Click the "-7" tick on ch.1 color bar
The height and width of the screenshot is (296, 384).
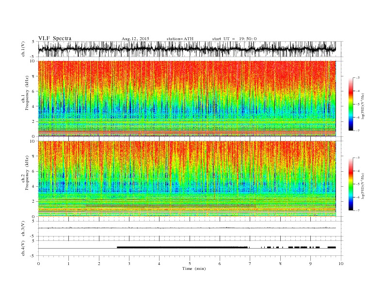(358, 131)
